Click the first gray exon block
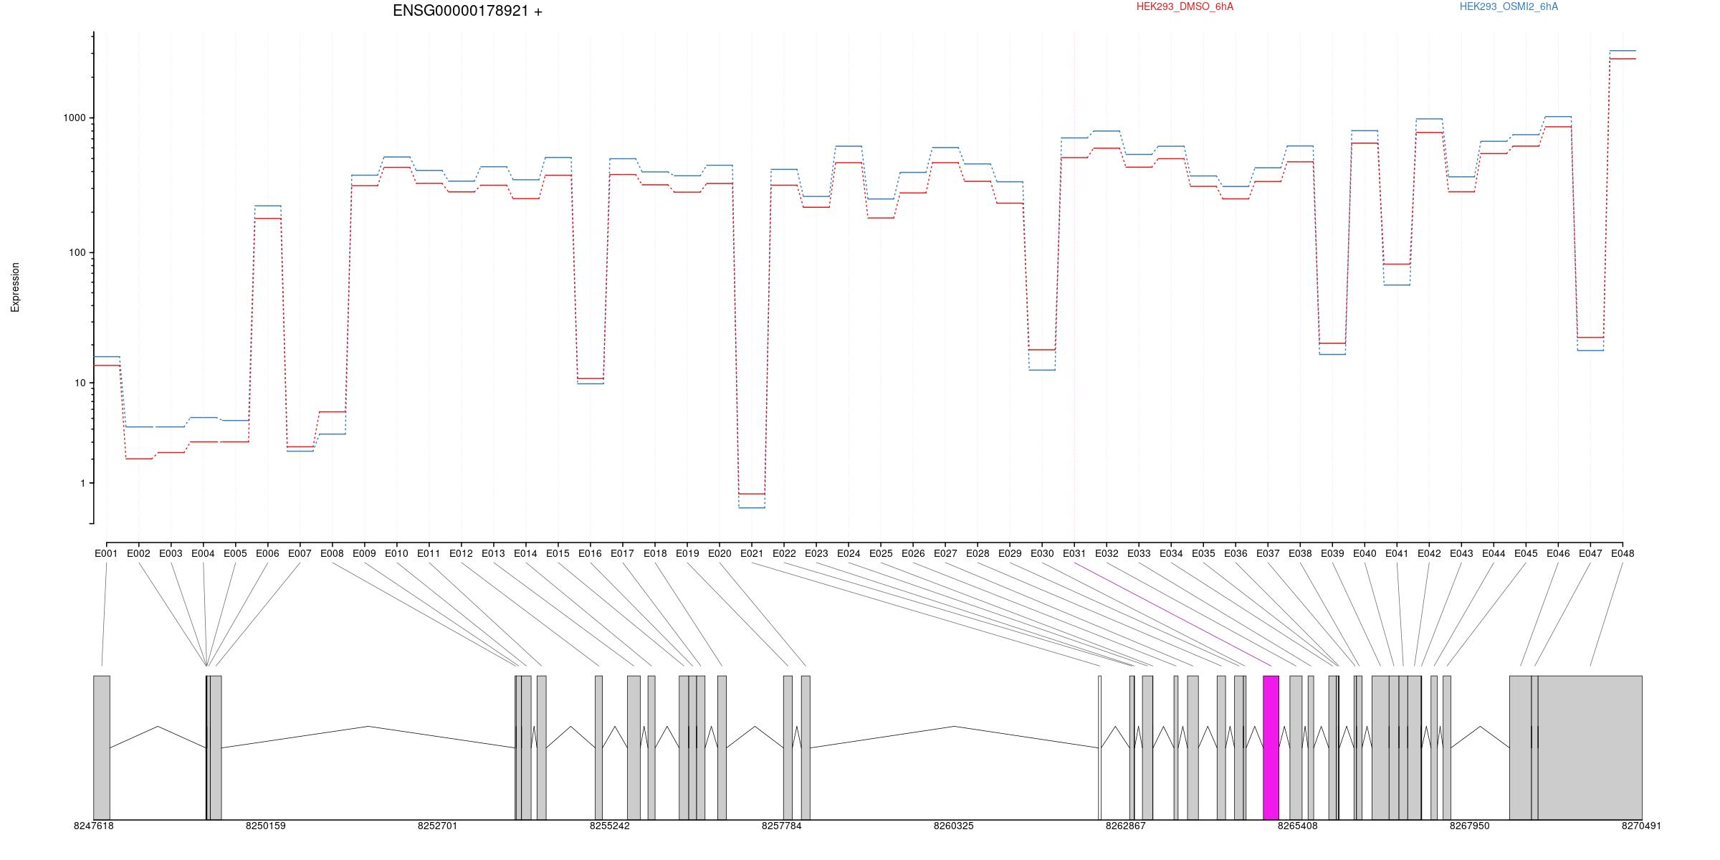Image resolution: width=1720 pixels, height=860 pixels. pos(102,747)
